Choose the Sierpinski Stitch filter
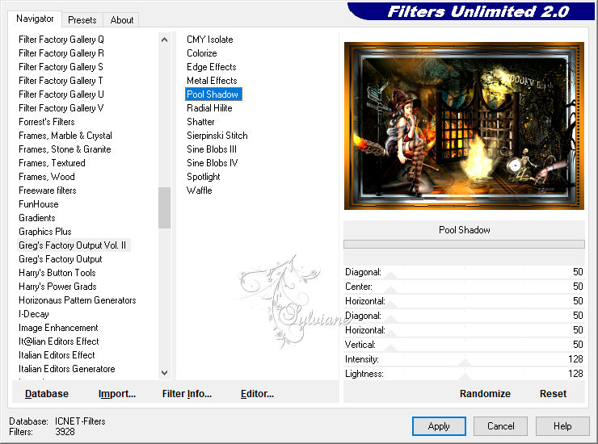Screen dimensions: 598x444 (x=217, y=136)
